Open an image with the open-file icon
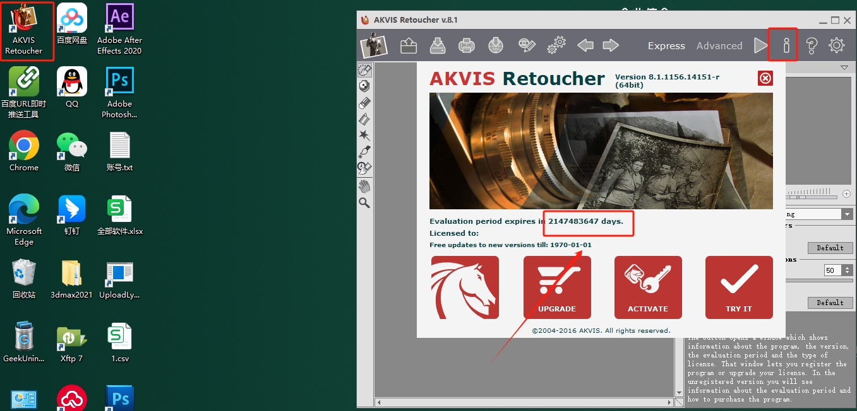Viewport: 857px width, 411px height. click(x=409, y=45)
